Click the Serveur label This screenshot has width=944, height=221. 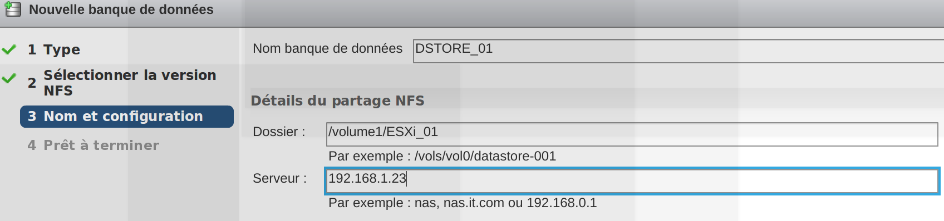[279, 178]
